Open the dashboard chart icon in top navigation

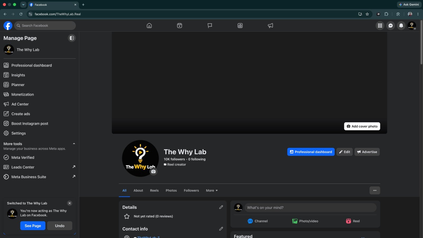pos(240,26)
